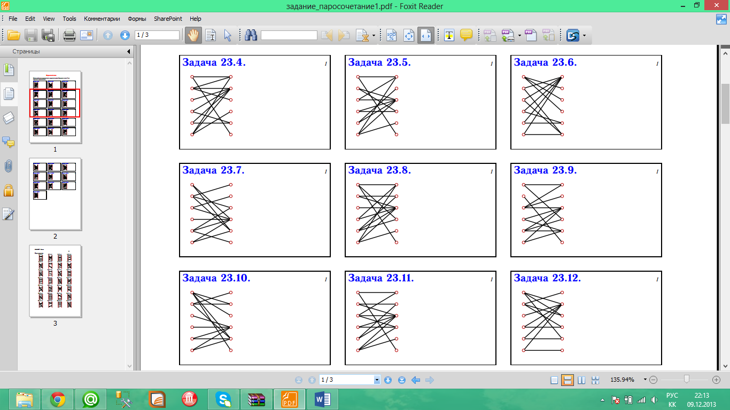Click the Open file folder icon
Image resolution: width=730 pixels, height=410 pixels.
click(13, 36)
